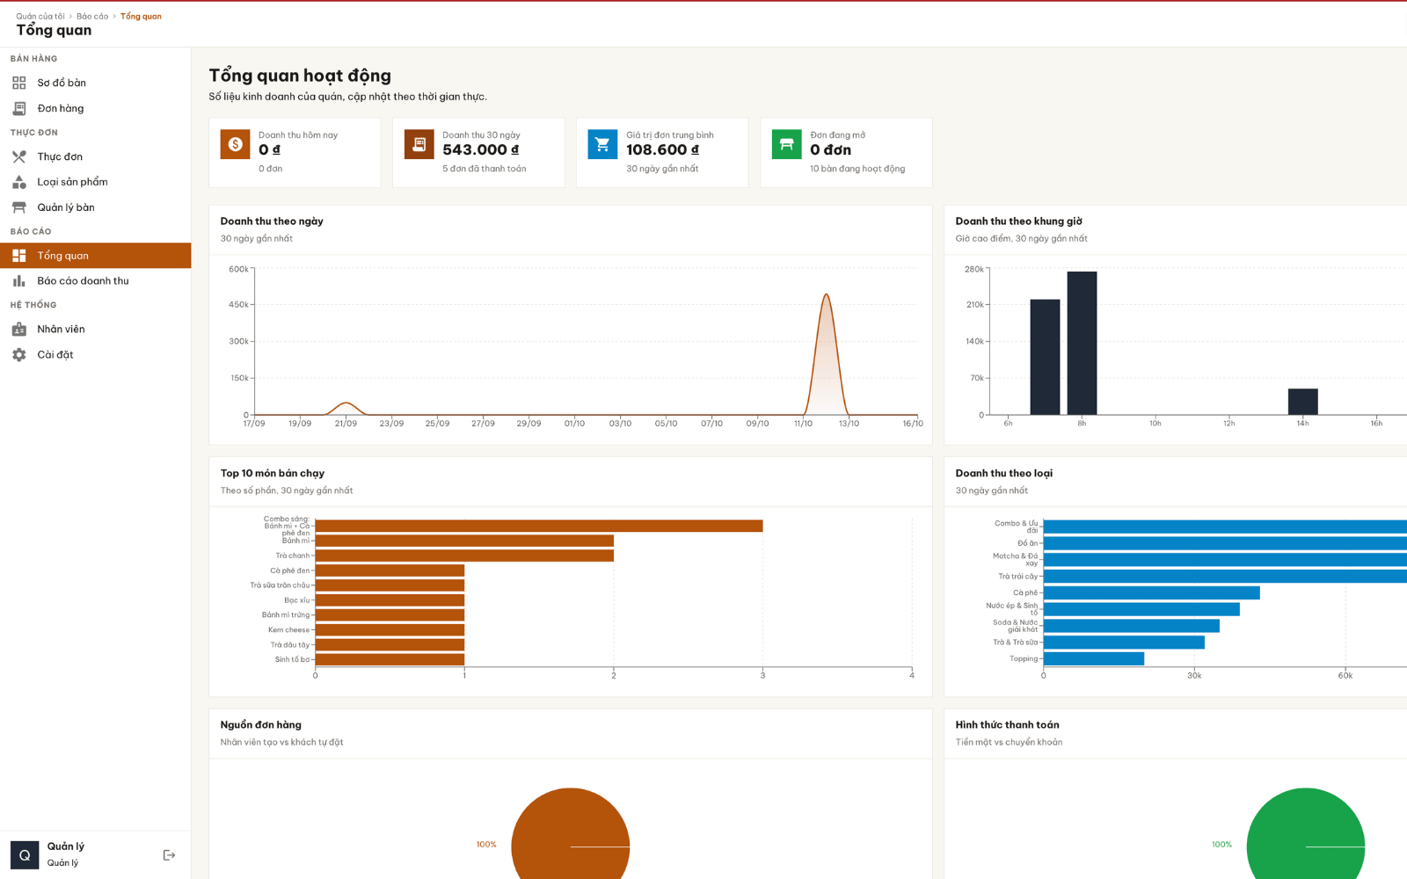Click the Quán của tôi breadcrumb link
The width and height of the screenshot is (1407, 879).
pos(40,16)
